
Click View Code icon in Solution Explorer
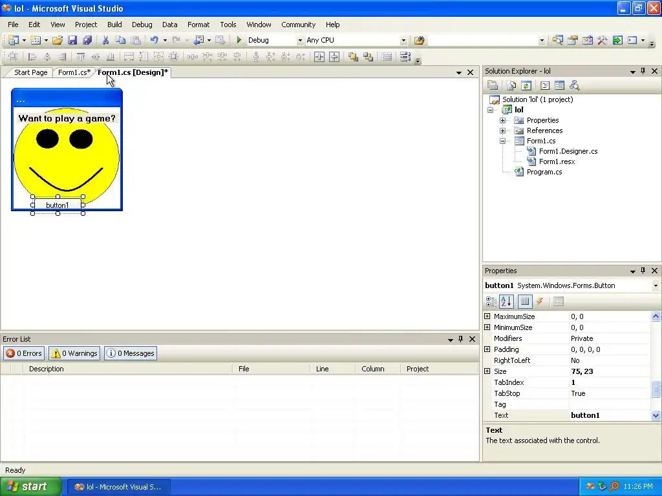(545, 86)
